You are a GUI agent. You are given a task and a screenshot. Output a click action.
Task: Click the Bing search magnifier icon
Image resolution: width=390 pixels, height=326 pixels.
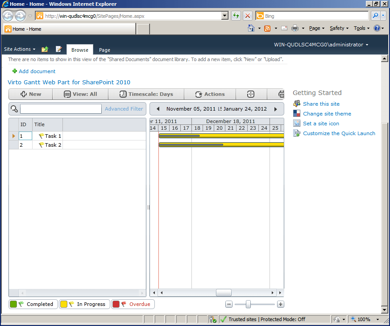click(x=375, y=16)
